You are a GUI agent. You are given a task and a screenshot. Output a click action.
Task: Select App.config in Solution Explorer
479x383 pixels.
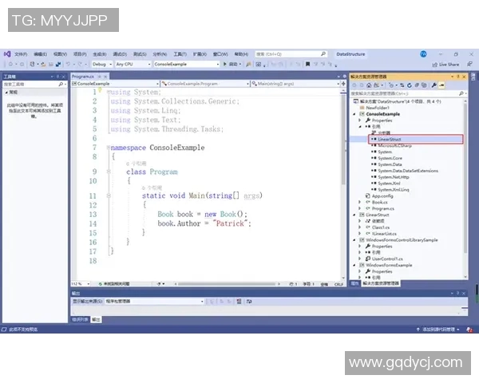379,196
